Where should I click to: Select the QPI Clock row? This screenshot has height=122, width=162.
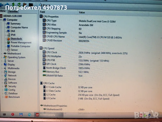coord(66,64)
